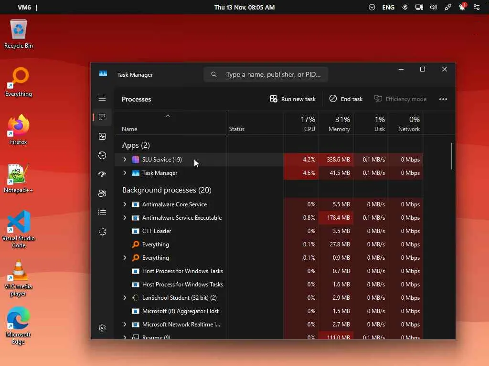This screenshot has height=366, width=489.
Task: Click the sort chevron above Name column
Action: tap(168, 116)
